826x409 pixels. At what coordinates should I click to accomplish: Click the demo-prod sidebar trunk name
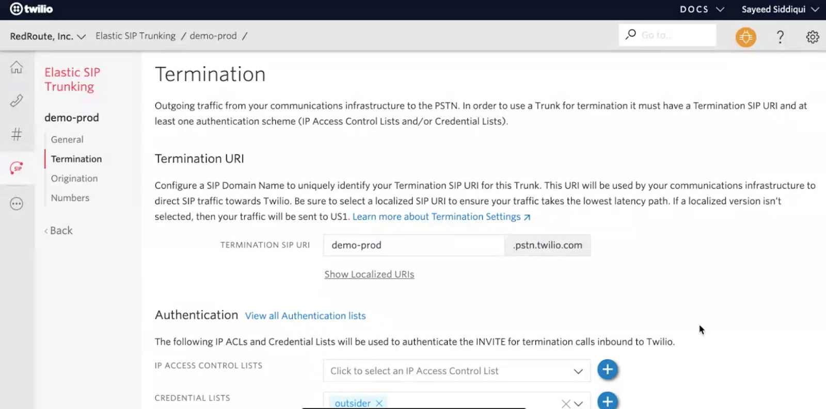72,118
